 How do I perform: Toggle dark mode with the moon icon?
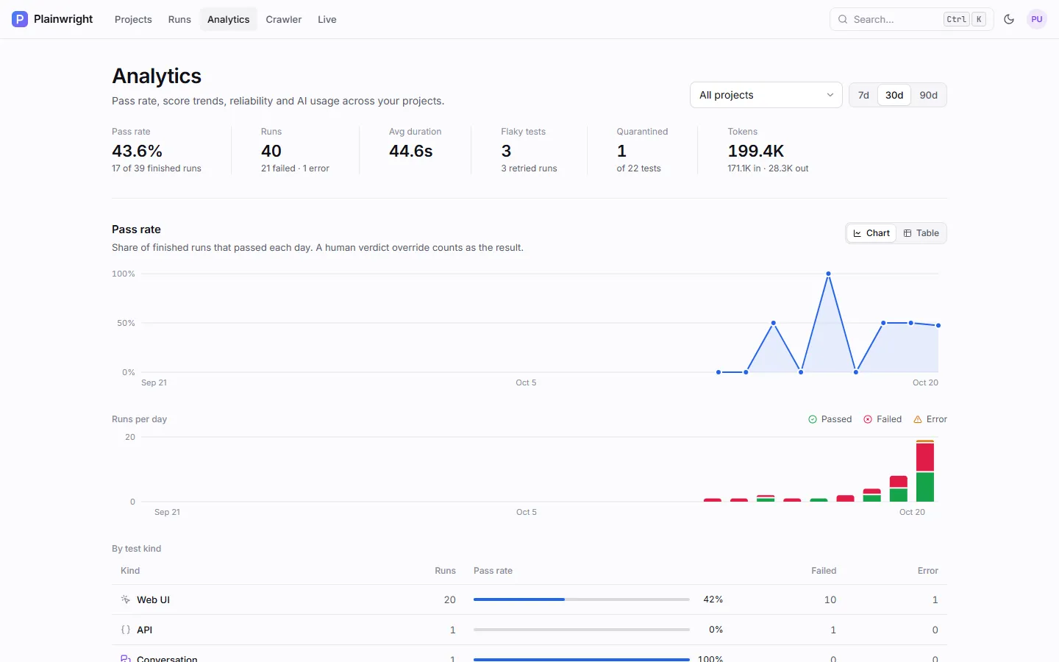[1009, 19]
